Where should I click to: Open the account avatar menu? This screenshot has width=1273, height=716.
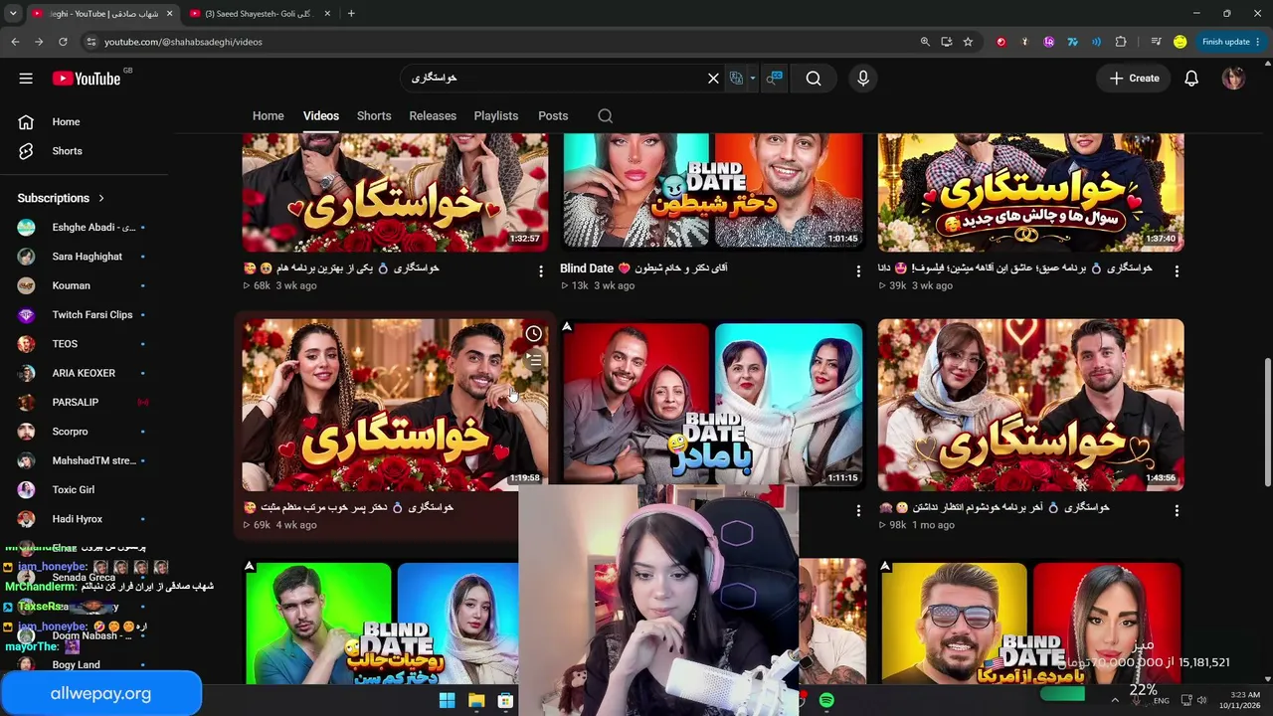[1233, 79]
